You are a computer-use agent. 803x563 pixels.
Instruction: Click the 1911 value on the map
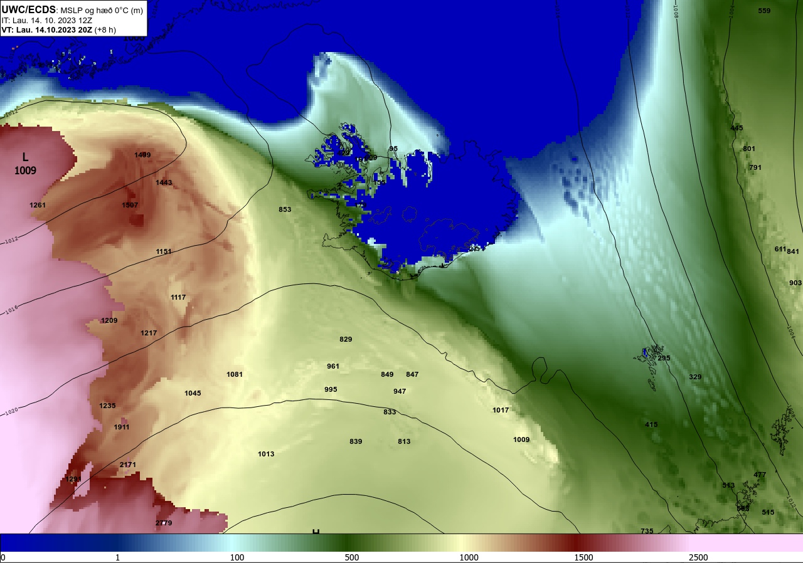click(x=122, y=427)
